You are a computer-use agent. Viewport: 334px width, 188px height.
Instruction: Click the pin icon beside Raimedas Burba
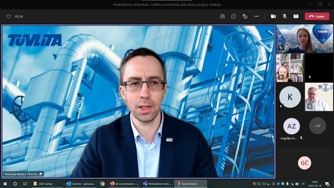pos(41,174)
